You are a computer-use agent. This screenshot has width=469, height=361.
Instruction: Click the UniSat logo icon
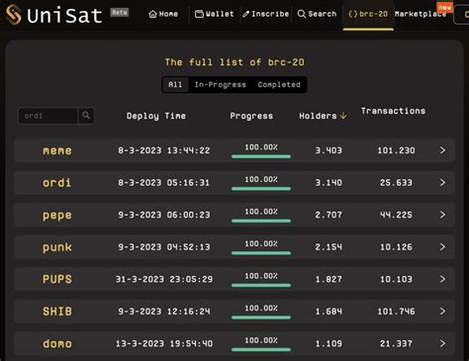[x=14, y=15]
